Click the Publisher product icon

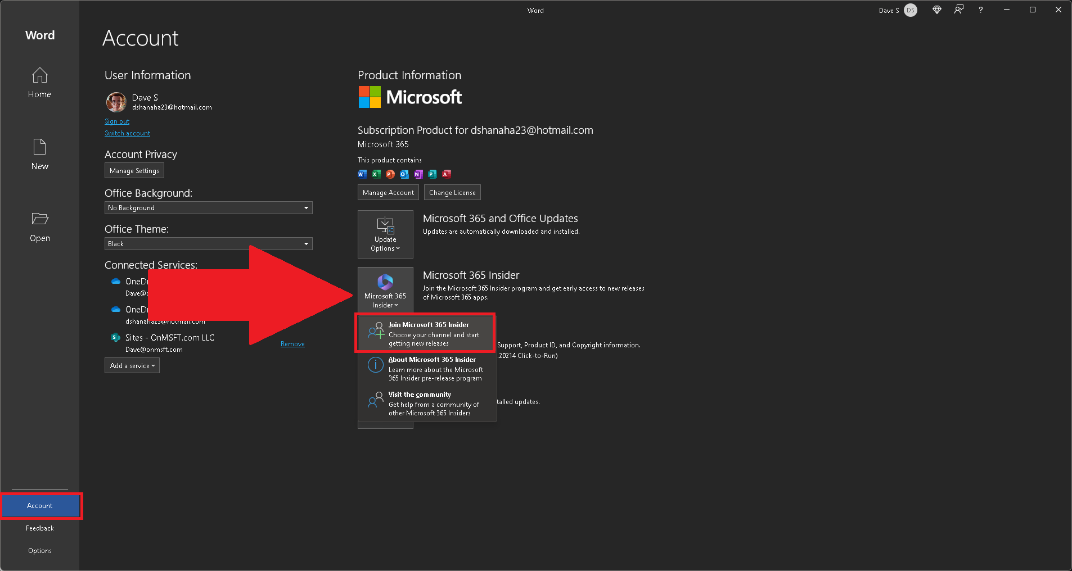click(x=433, y=174)
